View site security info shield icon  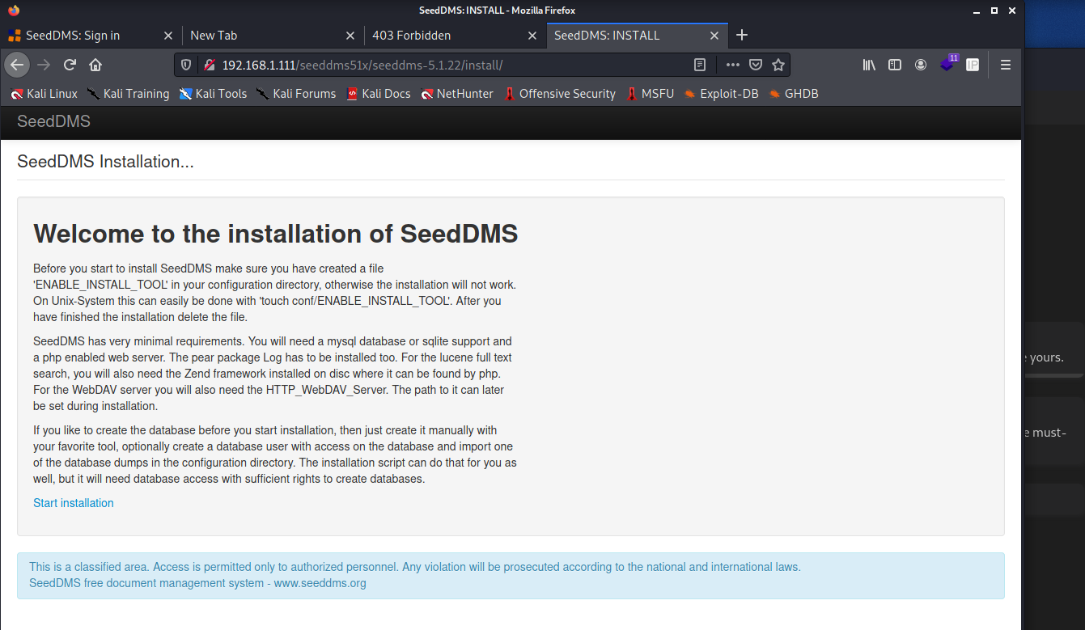coord(186,65)
